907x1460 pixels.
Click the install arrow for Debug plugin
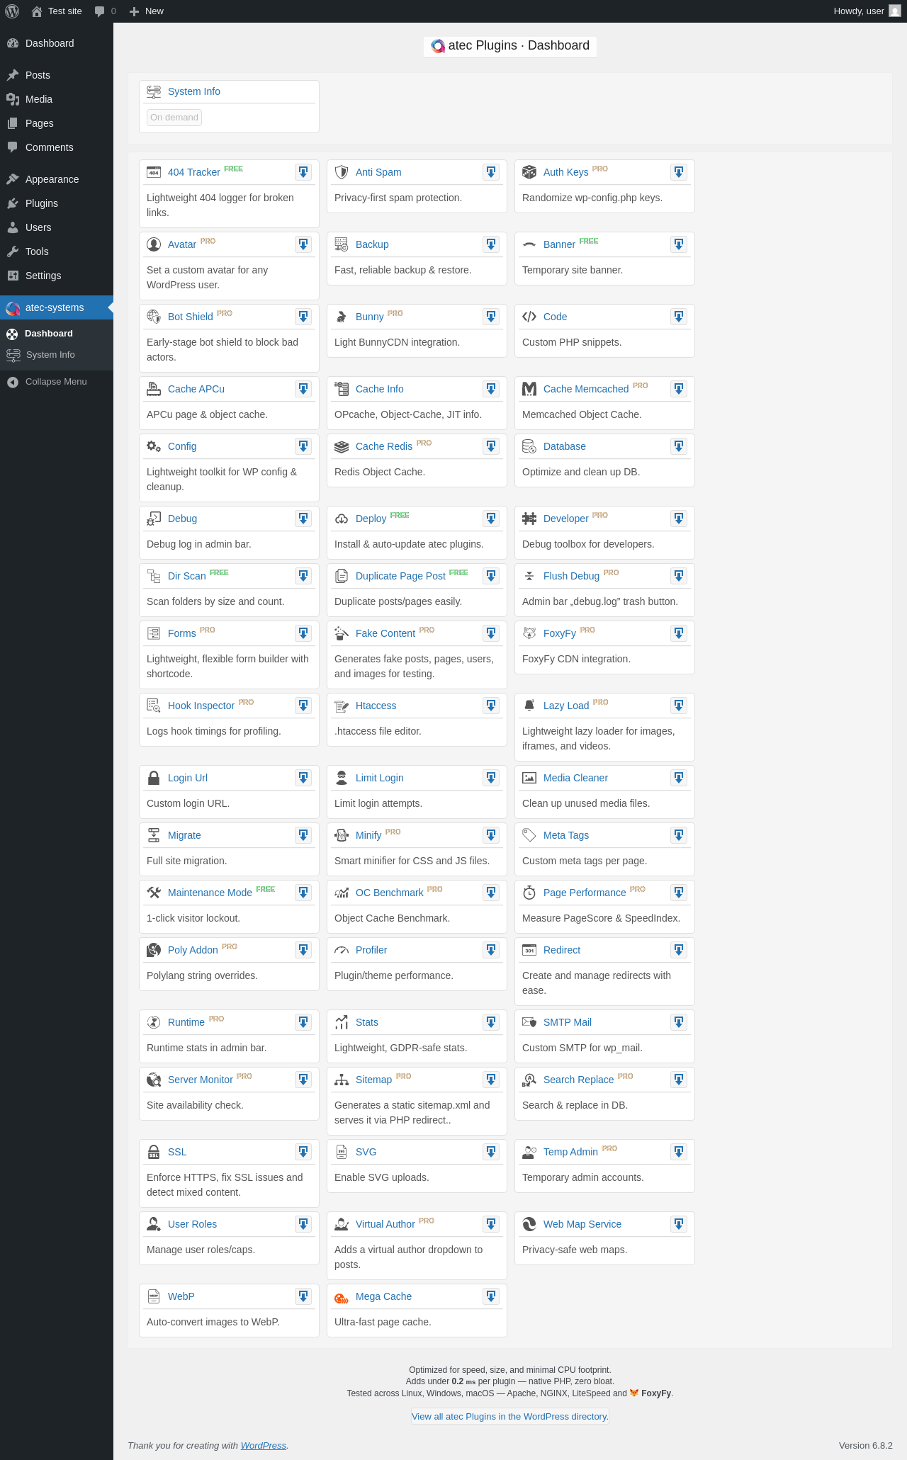click(x=303, y=519)
